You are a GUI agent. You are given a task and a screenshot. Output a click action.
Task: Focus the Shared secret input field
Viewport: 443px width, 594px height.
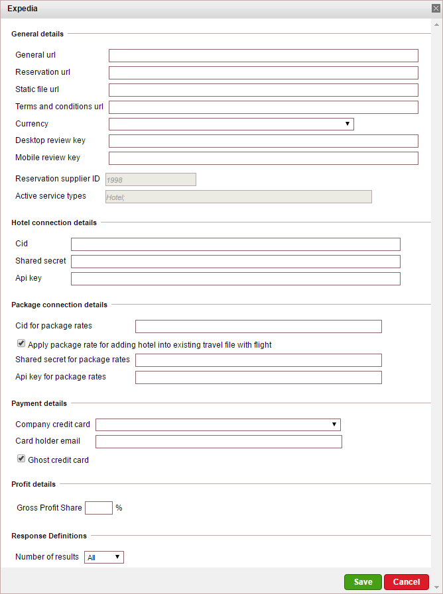(x=235, y=262)
